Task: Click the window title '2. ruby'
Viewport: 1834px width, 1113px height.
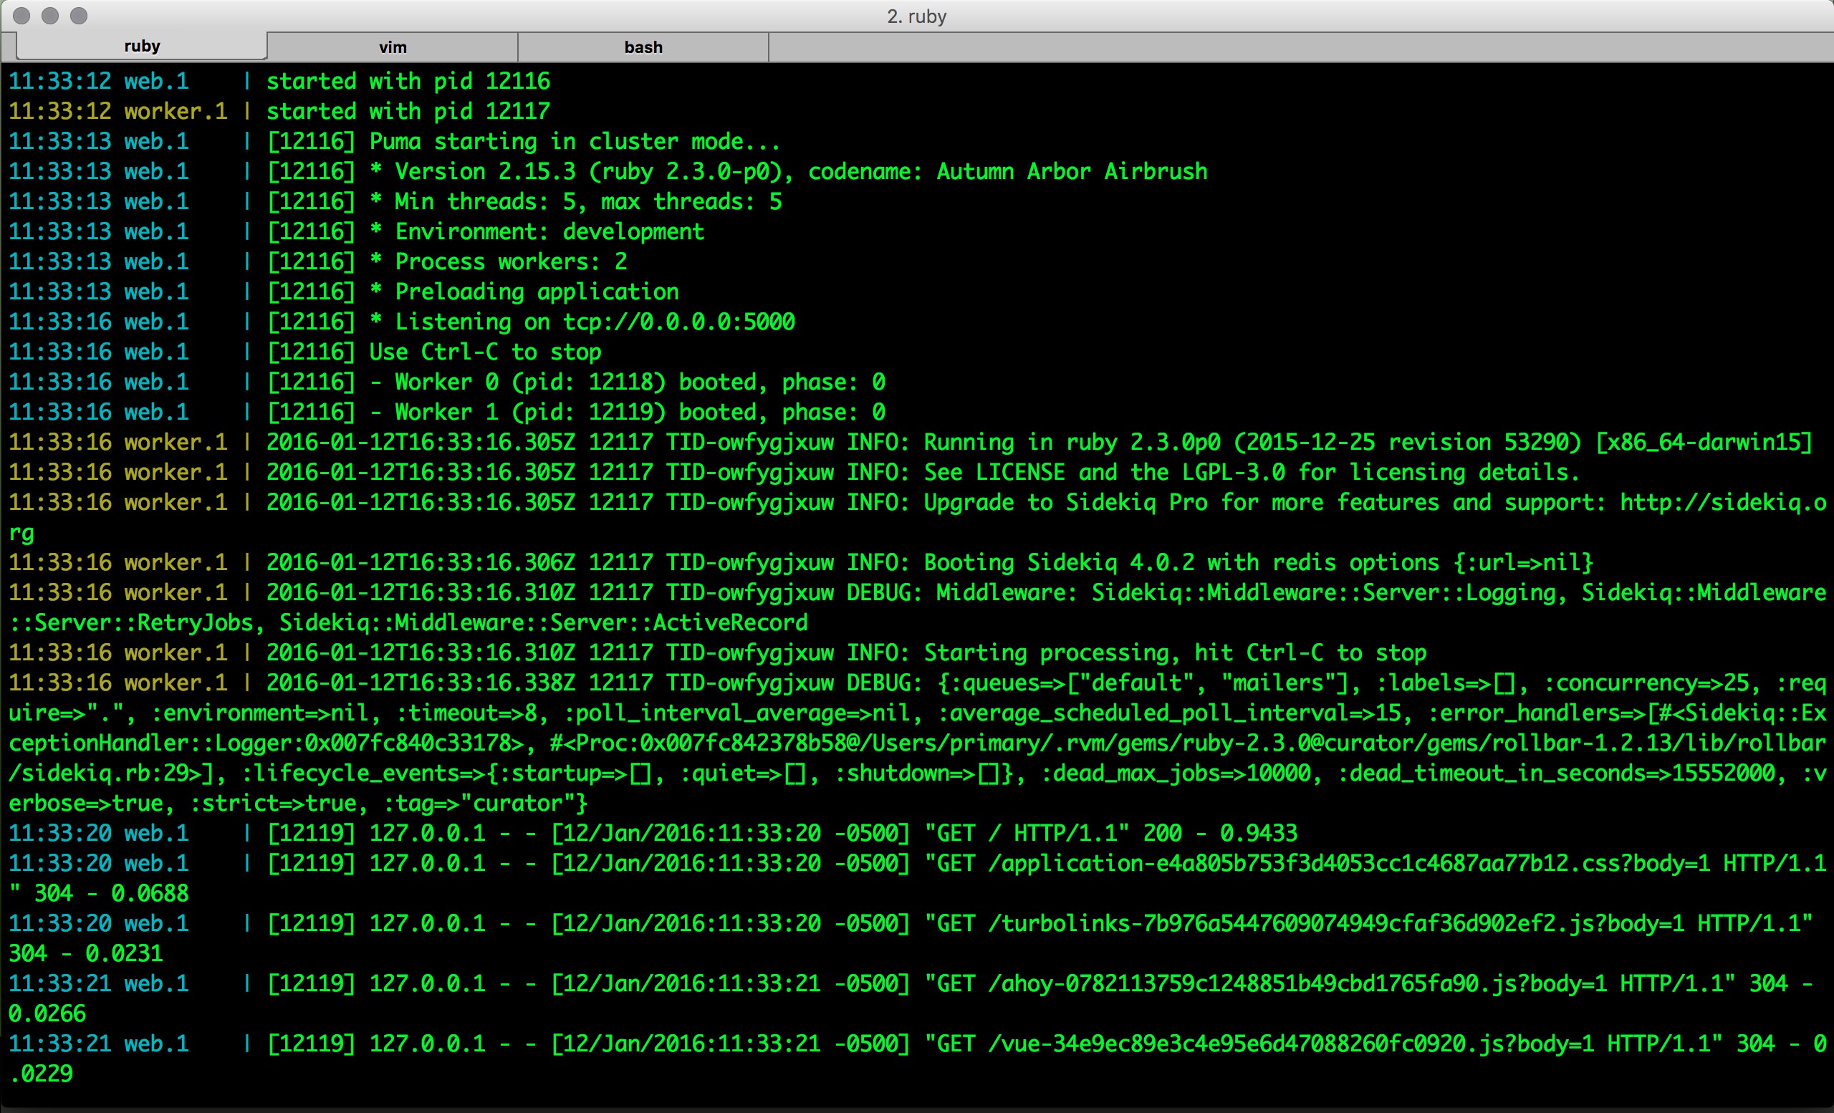Action: coord(916,16)
